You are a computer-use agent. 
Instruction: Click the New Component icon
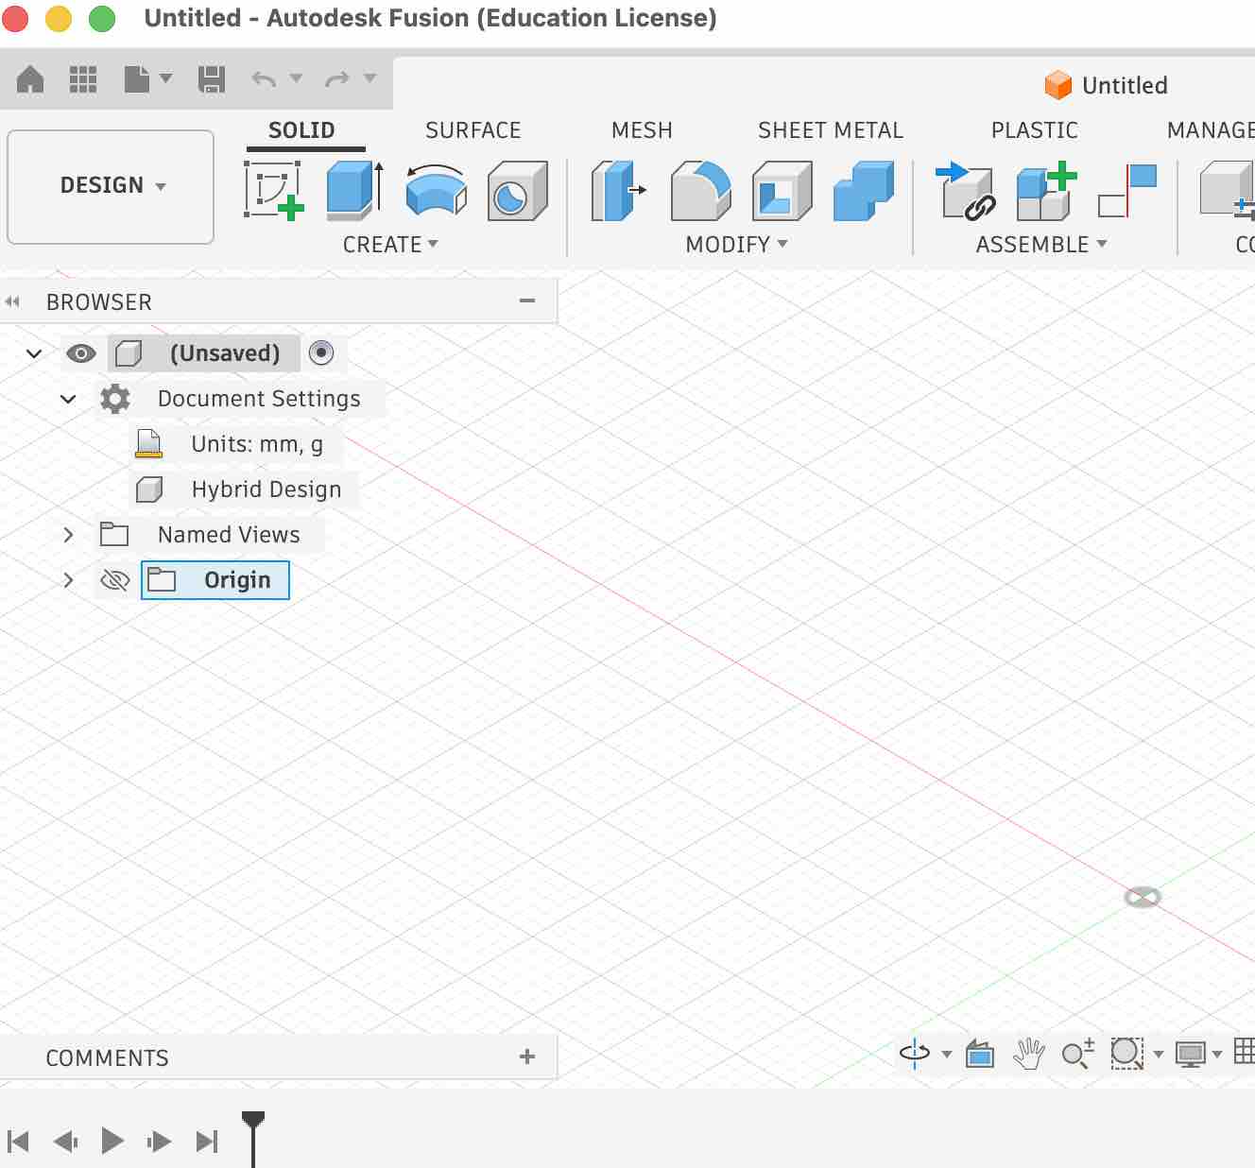click(1046, 190)
